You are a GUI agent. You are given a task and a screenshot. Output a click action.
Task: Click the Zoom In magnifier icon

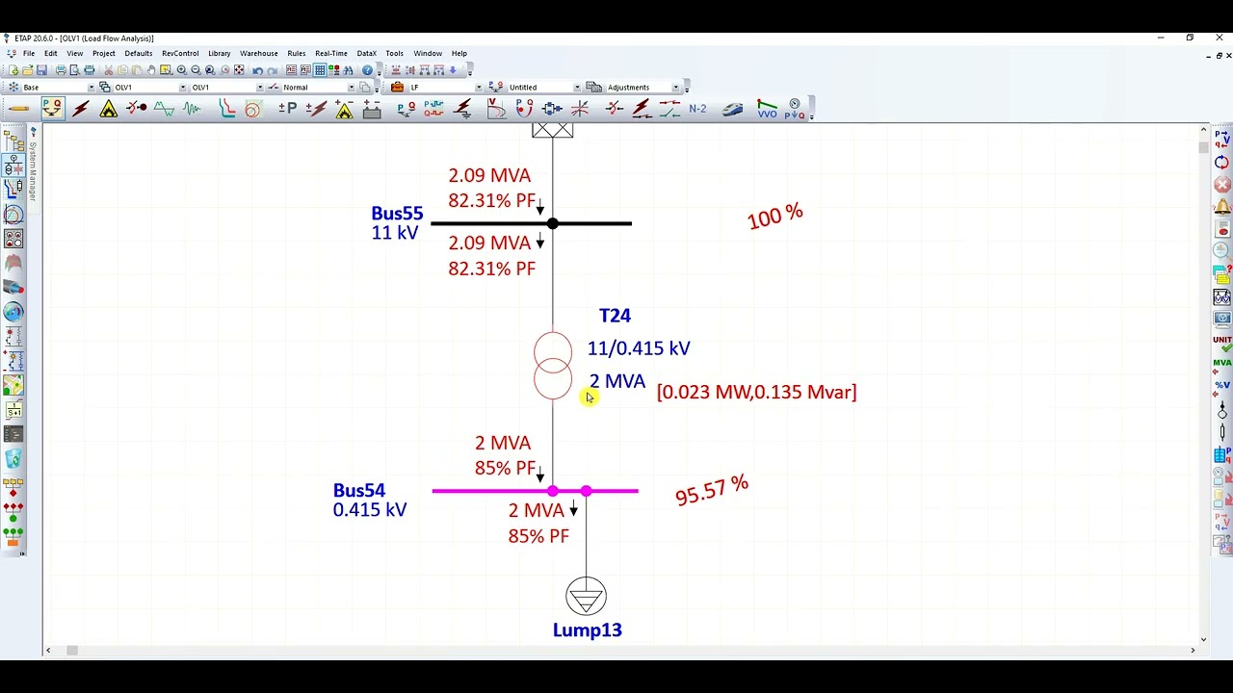[x=181, y=70]
